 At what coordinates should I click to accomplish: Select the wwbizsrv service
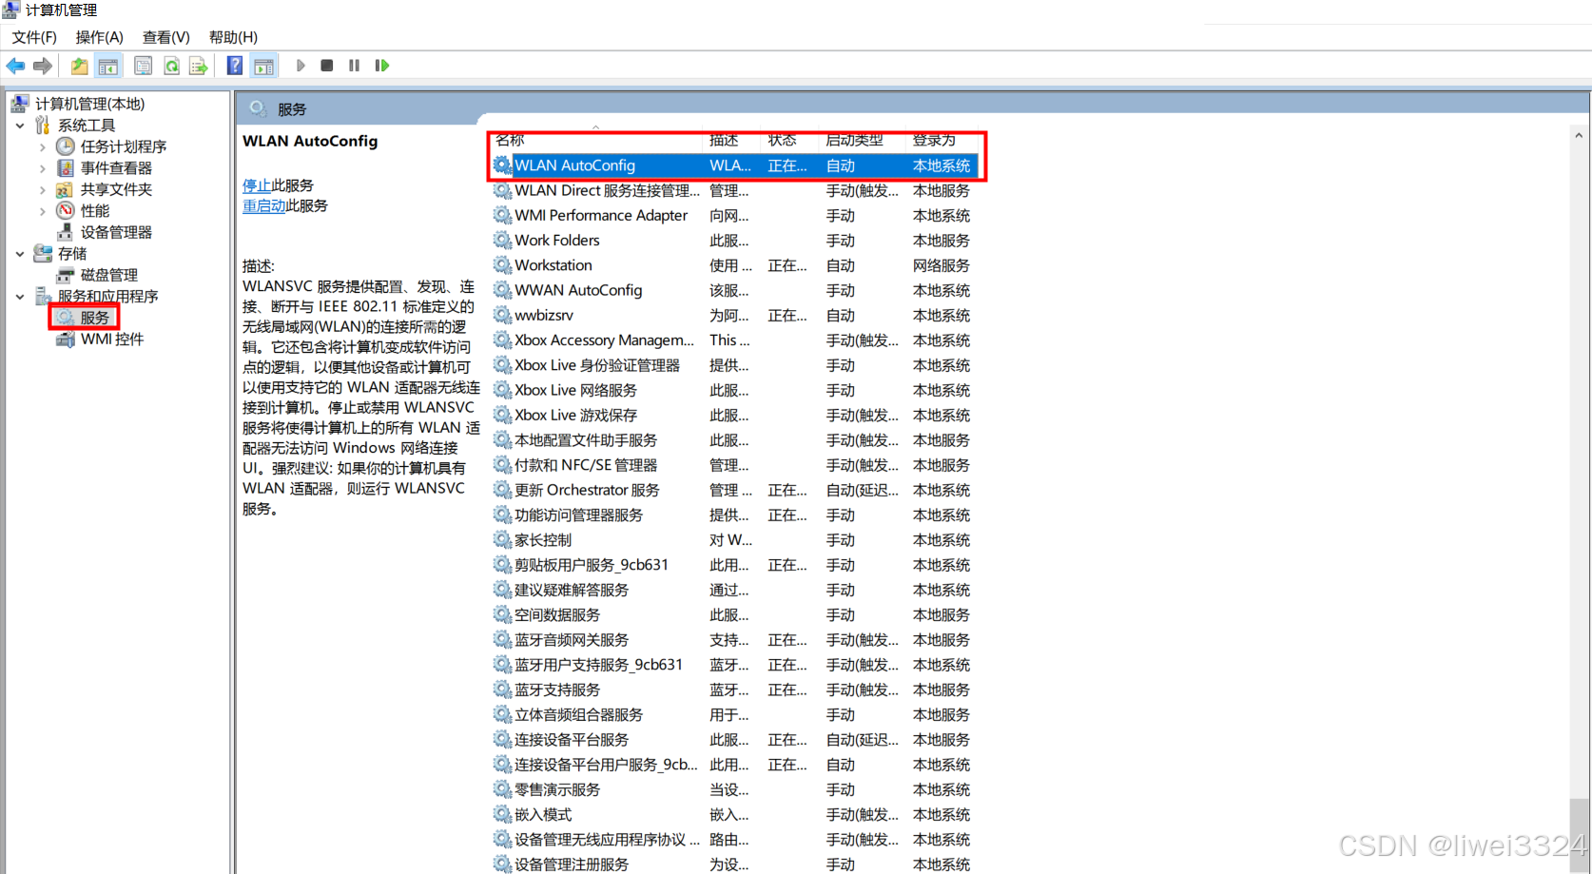[734, 315]
